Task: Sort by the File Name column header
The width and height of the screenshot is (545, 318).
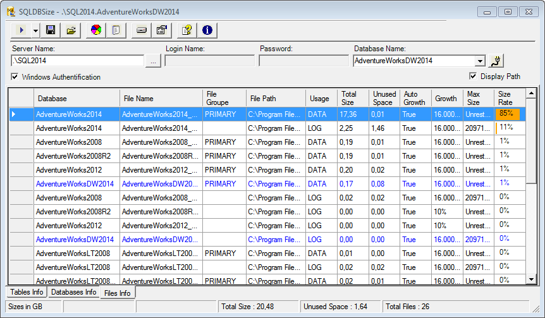Action: (x=161, y=98)
